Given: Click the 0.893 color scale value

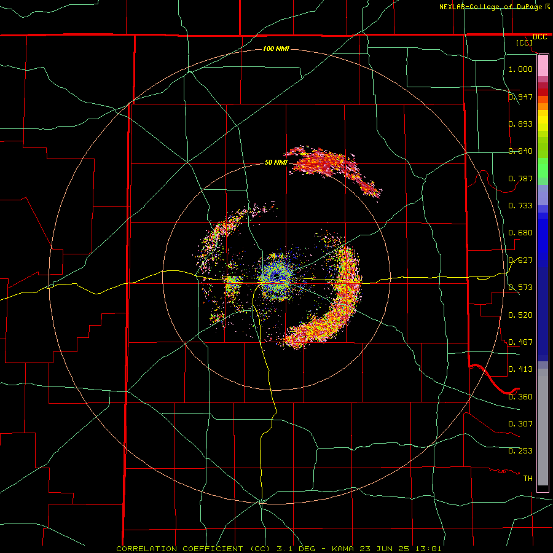Looking at the screenshot, I should [520, 124].
